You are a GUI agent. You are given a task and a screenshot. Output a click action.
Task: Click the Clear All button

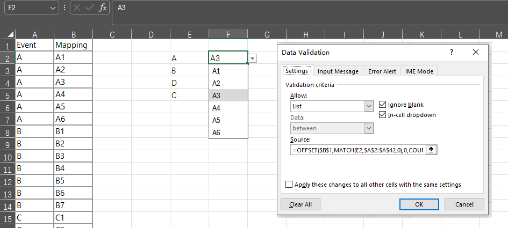click(300, 204)
